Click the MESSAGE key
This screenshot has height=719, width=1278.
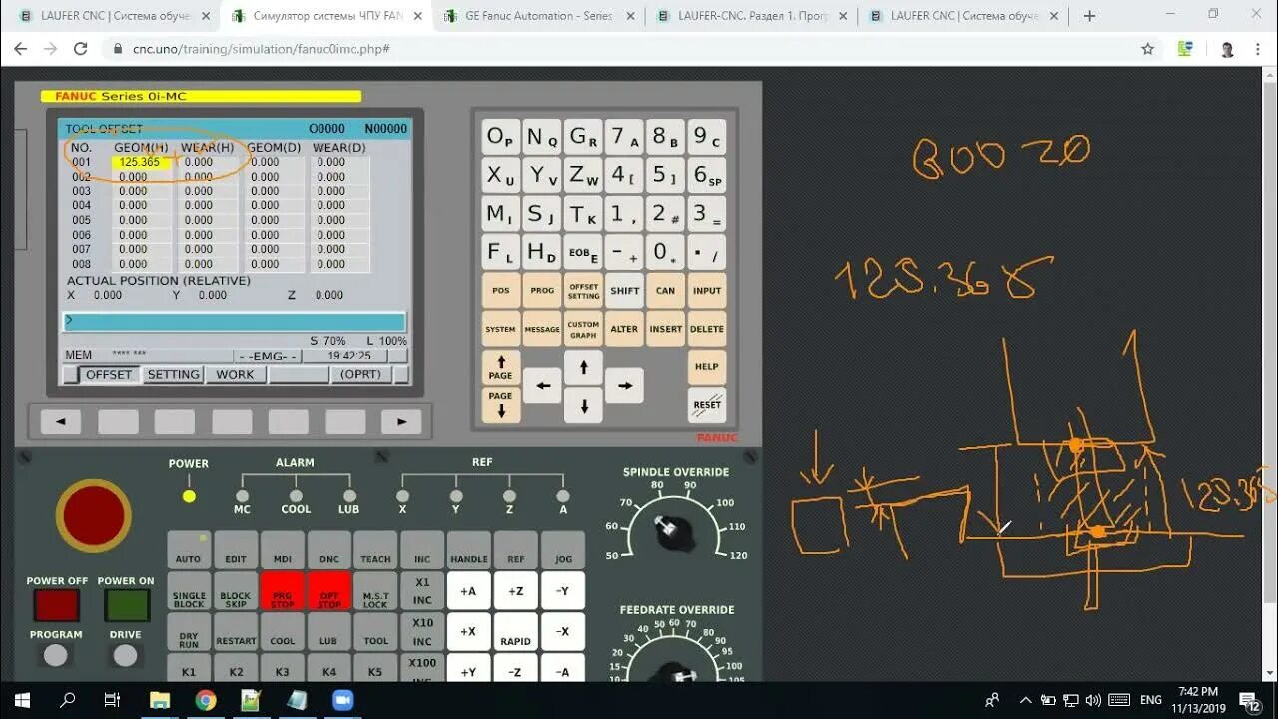point(542,329)
